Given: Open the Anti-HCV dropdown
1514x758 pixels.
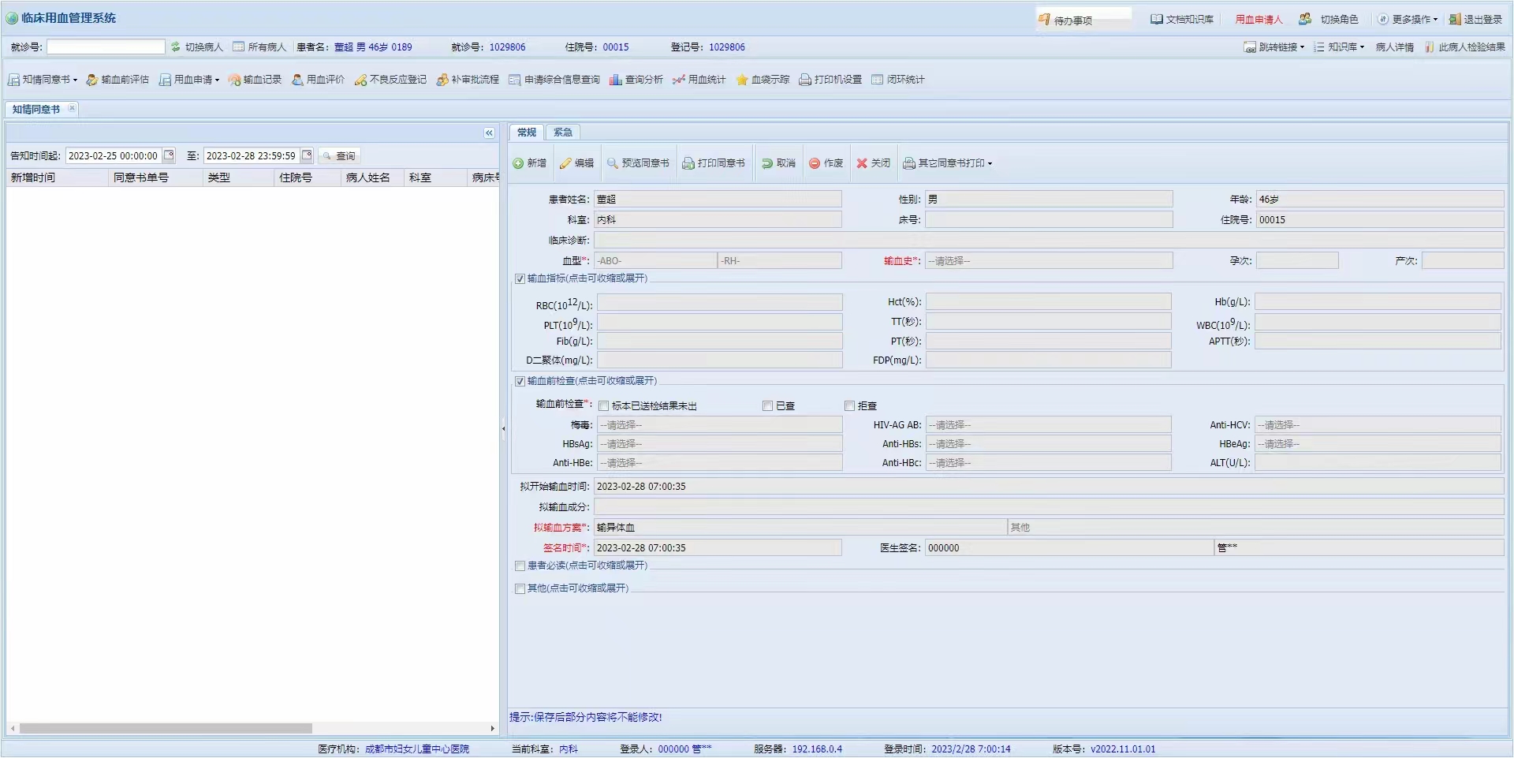Looking at the screenshot, I should coord(1378,425).
